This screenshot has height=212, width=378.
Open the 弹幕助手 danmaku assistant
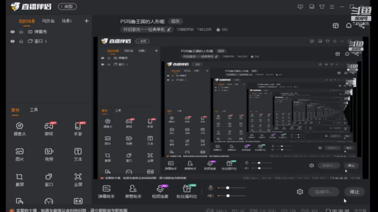tap(106, 192)
